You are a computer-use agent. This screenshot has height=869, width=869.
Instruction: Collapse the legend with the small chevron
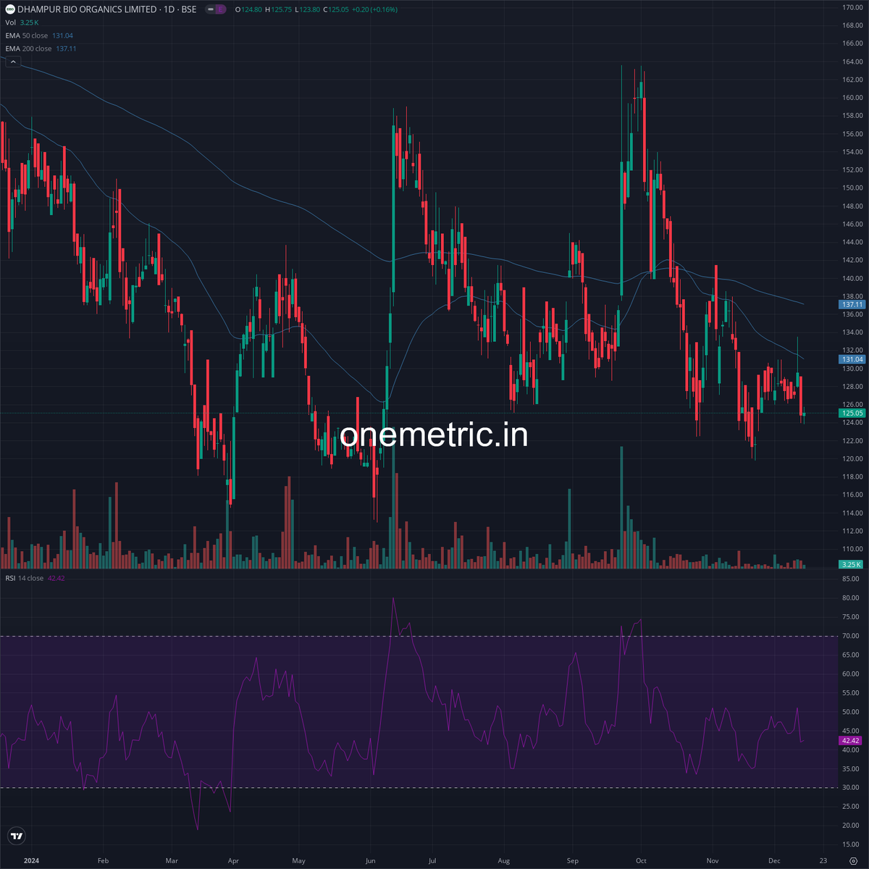(x=12, y=62)
